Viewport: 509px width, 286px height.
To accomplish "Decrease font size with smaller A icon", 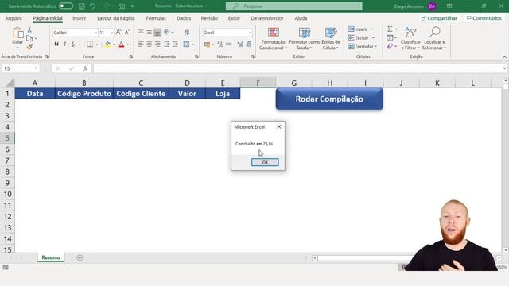I will [127, 32].
